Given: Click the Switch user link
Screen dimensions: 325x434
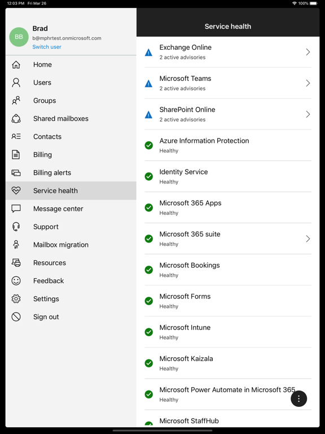Looking at the screenshot, I should pyautogui.click(x=47, y=47).
